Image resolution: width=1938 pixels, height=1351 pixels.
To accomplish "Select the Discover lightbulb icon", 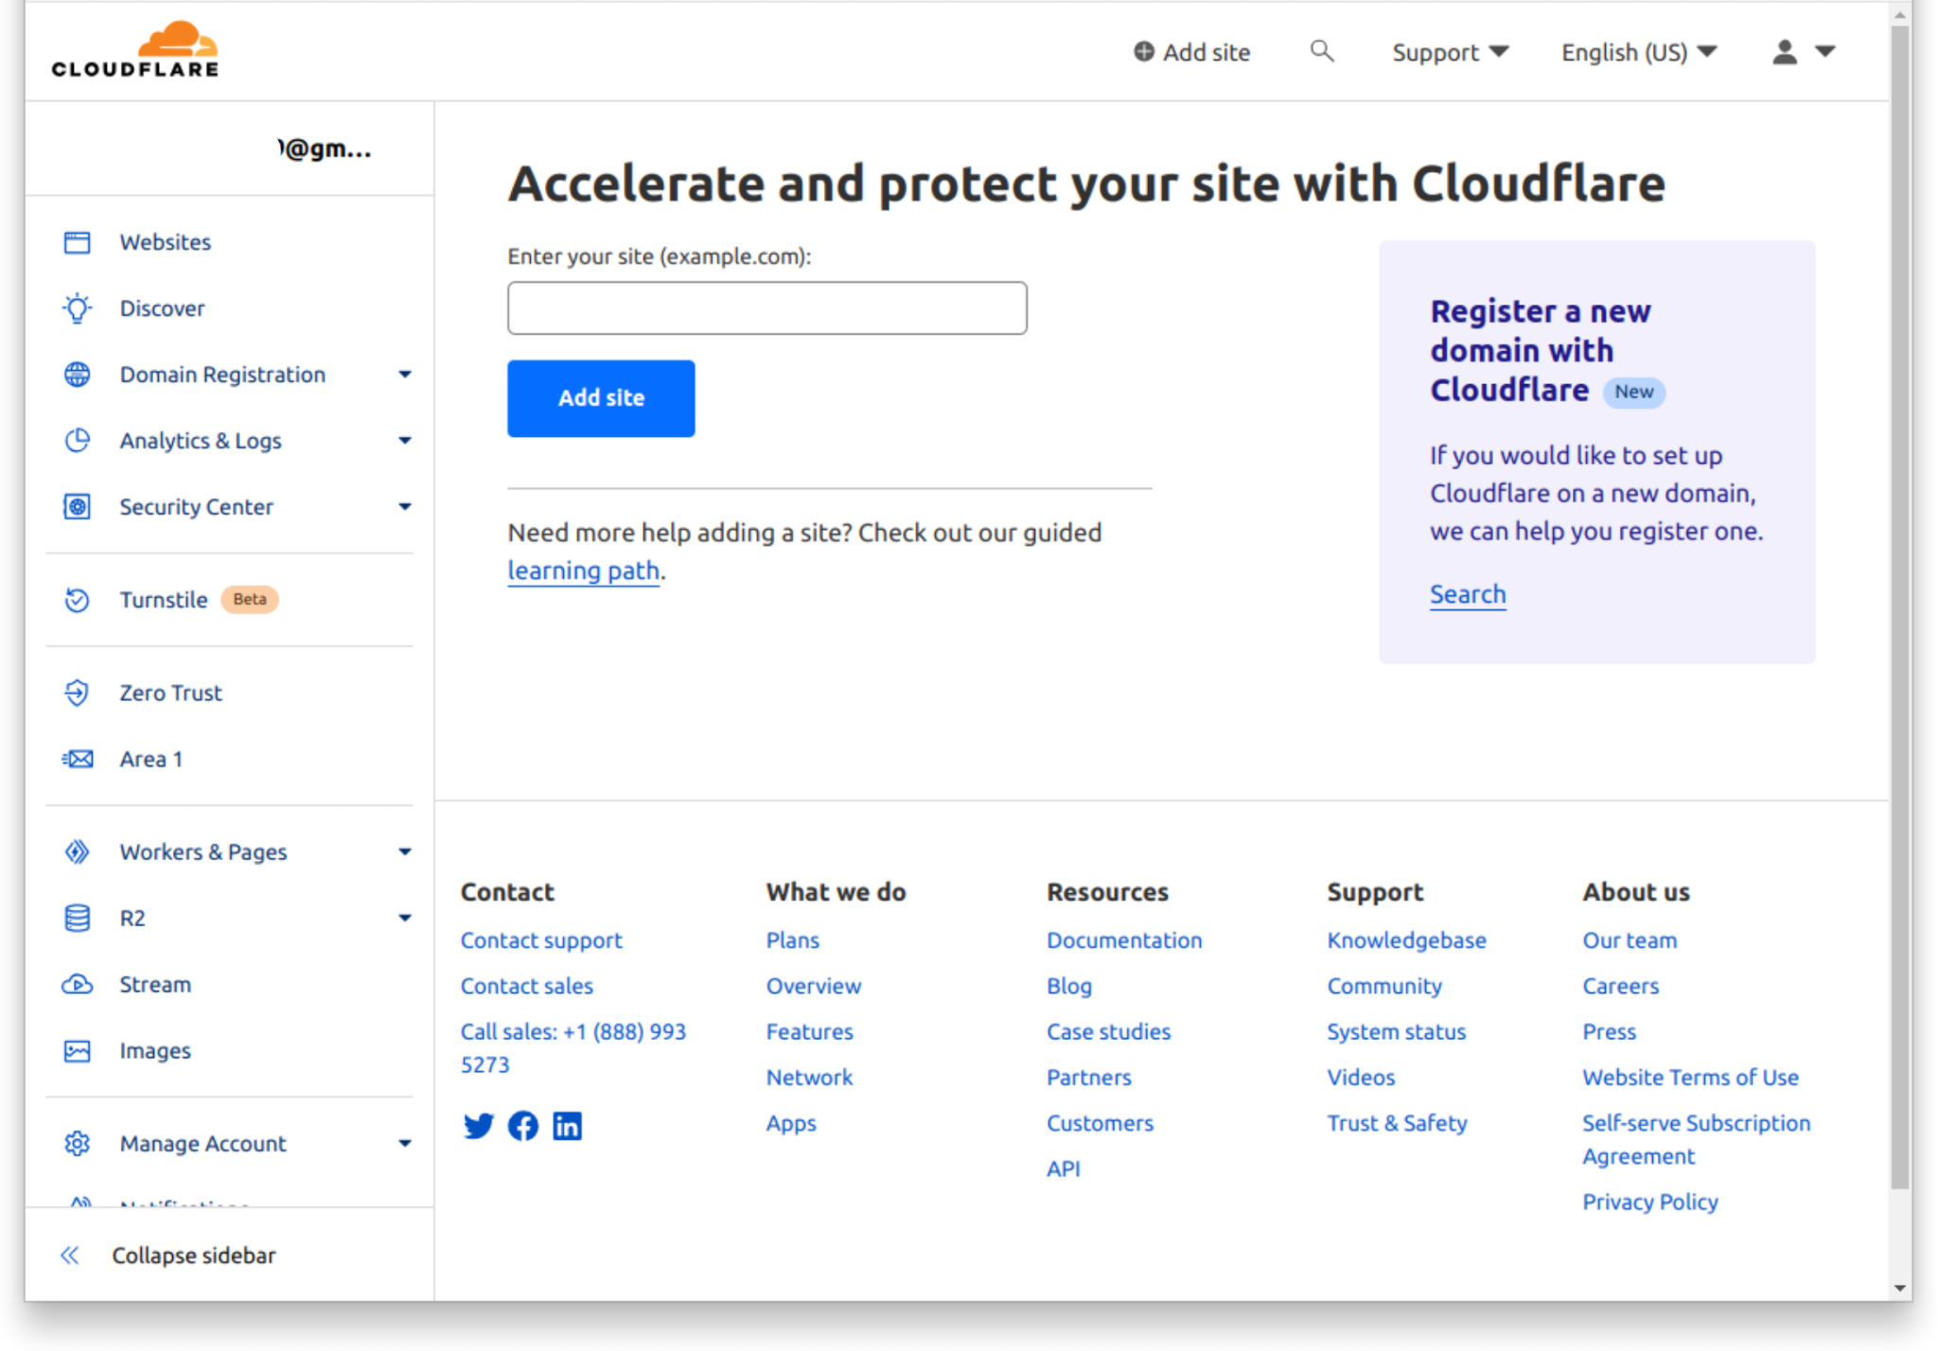I will click(x=77, y=307).
